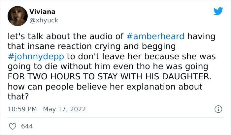This screenshot has width=231, height=135.
Task: Open the tweet info circle icon
Action: [218, 109]
